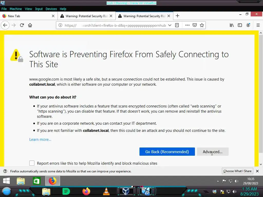Open the green notes app in host taskbar
The height and width of the screenshot is (197, 263).
coord(66,191)
